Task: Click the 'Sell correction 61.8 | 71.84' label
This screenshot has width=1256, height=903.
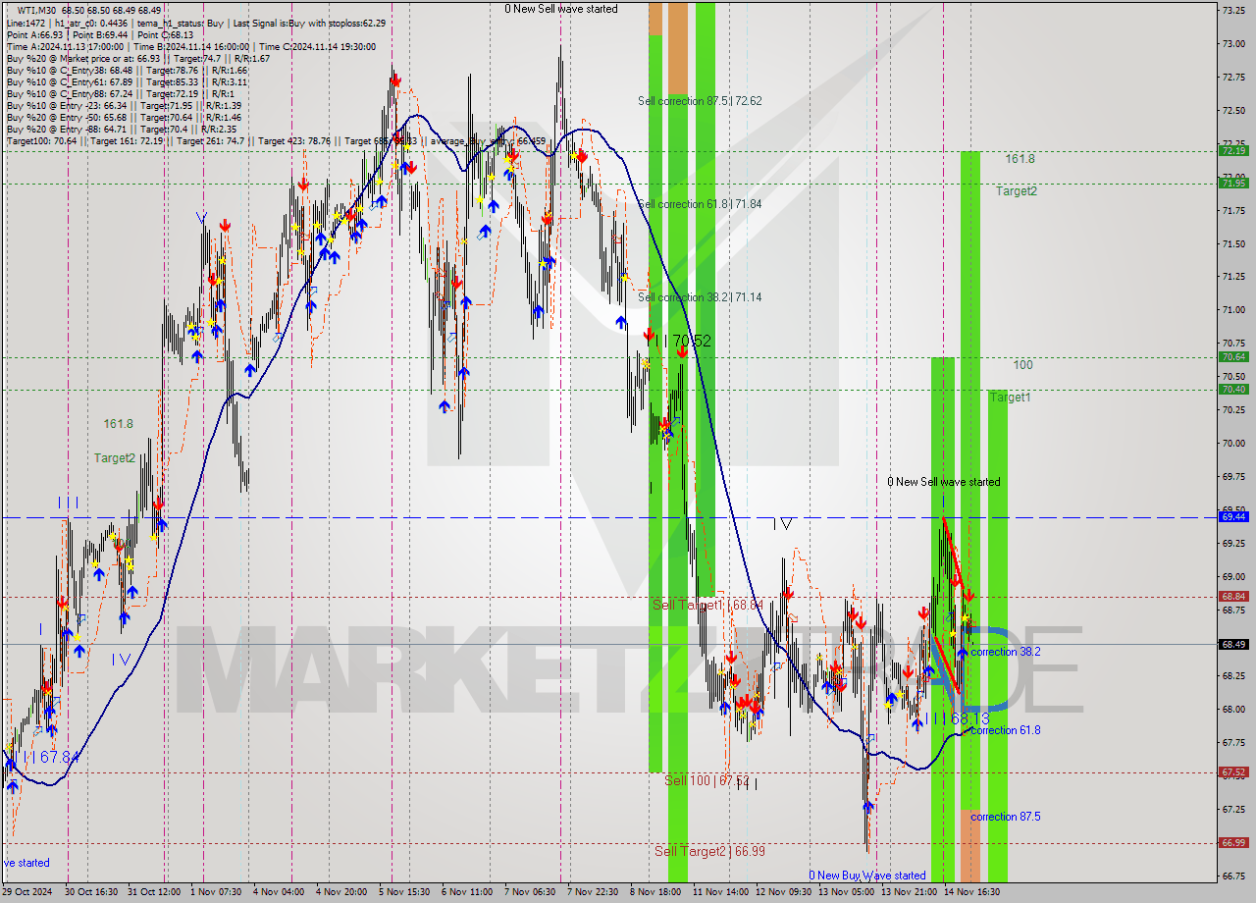Action: click(700, 204)
